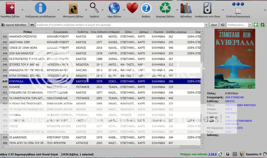
Task: Open dropdown arrow next to Remove books
Action: [x=177, y=10]
